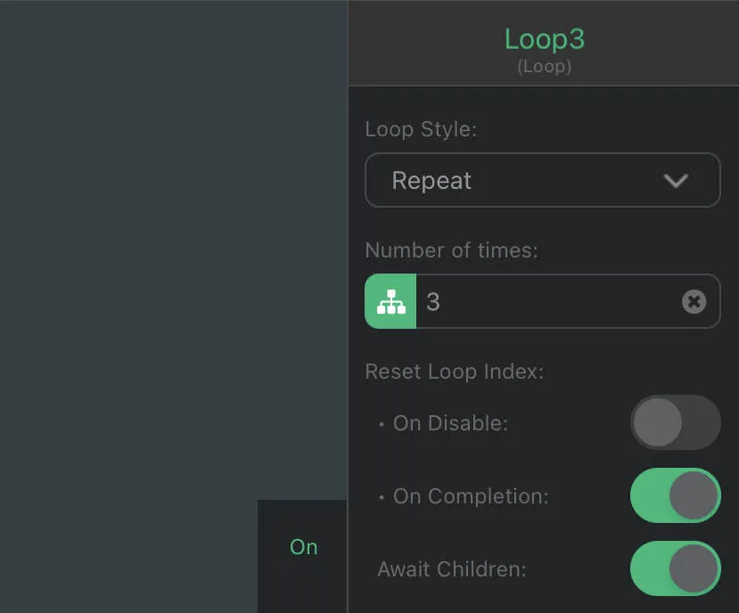739x613 pixels.
Task: Click the Reset Loop Index heading
Action: click(x=454, y=372)
